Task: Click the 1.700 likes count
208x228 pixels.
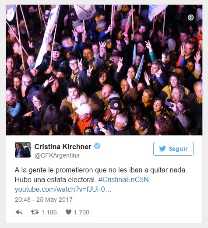Action: click(81, 212)
